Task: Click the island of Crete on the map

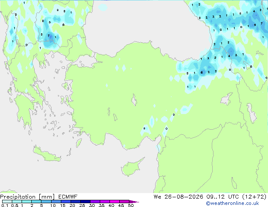Action: coord(47,153)
